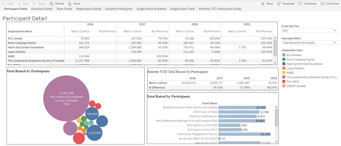
Task: Click the Amici Camping Charity table row
Action: [140, 43]
